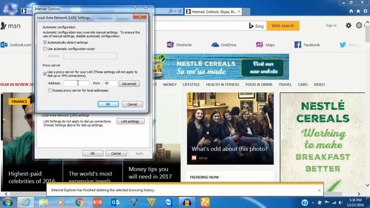Screen dimensions: 370x208
Task: Select HEALTH & FITNESS in navigation menu
Action: 223,84
